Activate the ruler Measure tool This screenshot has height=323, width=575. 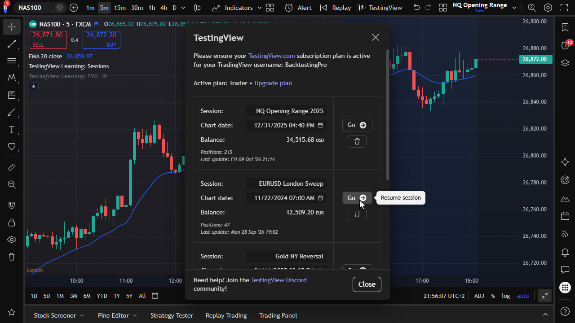(12, 167)
